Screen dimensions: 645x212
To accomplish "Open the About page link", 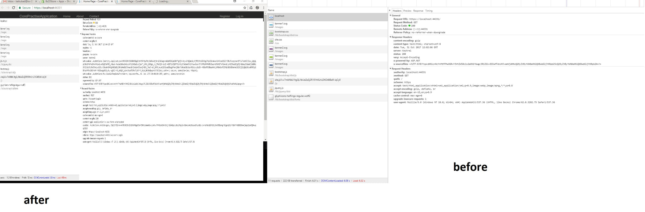I will 80,16.
